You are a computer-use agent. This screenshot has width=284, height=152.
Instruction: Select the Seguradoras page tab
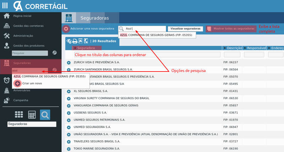94,18
